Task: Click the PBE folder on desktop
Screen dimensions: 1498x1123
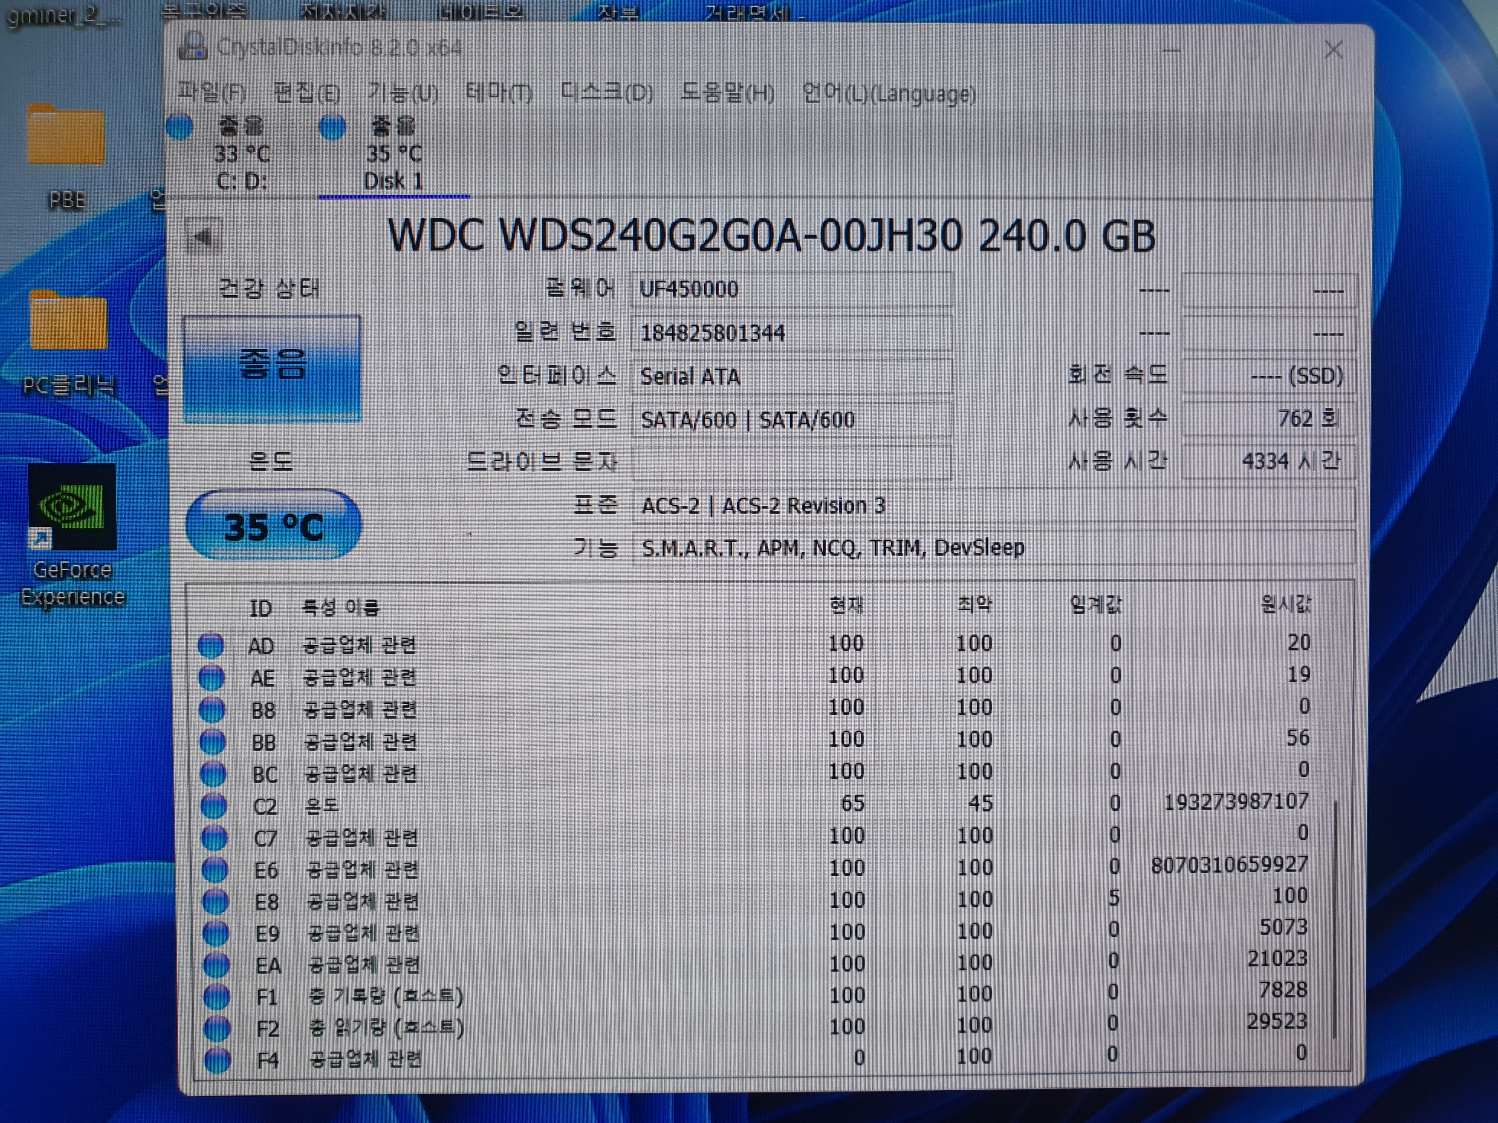Action: [67, 157]
